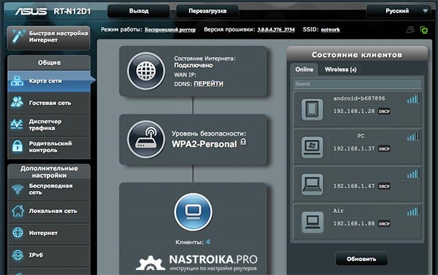
Task: Open the Беспроводной роутер operation mode link
Action: click(170, 30)
